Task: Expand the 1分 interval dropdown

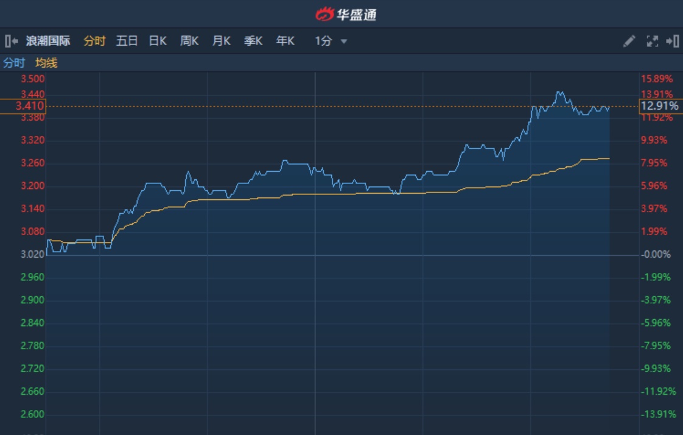Action: pyautogui.click(x=331, y=41)
